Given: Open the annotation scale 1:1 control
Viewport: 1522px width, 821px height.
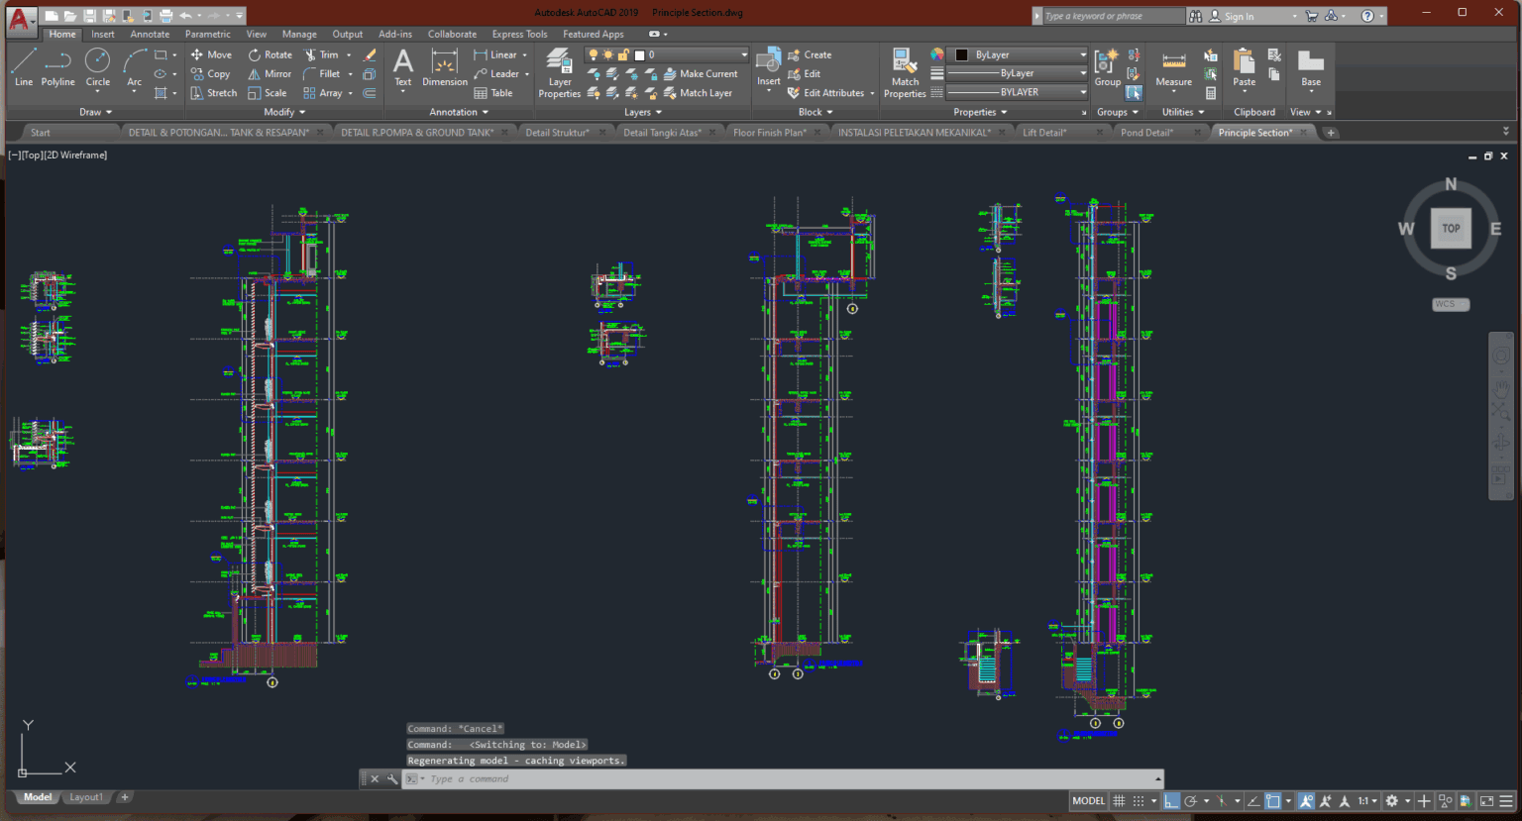Looking at the screenshot, I should [x=1364, y=800].
